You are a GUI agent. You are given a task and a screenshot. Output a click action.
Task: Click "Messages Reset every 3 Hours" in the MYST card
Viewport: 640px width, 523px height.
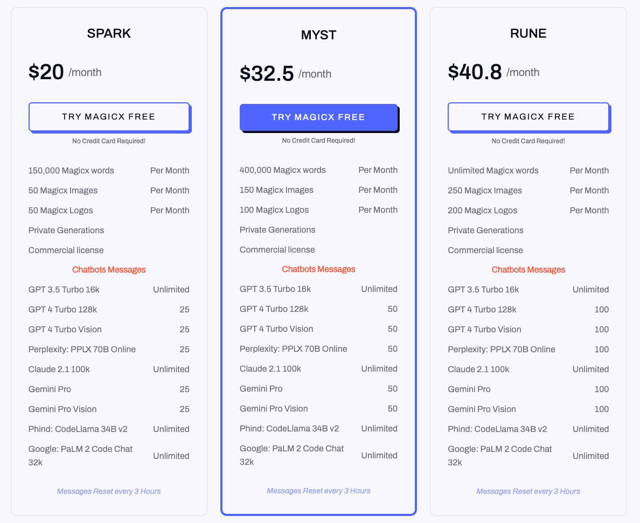coord(318,491)
